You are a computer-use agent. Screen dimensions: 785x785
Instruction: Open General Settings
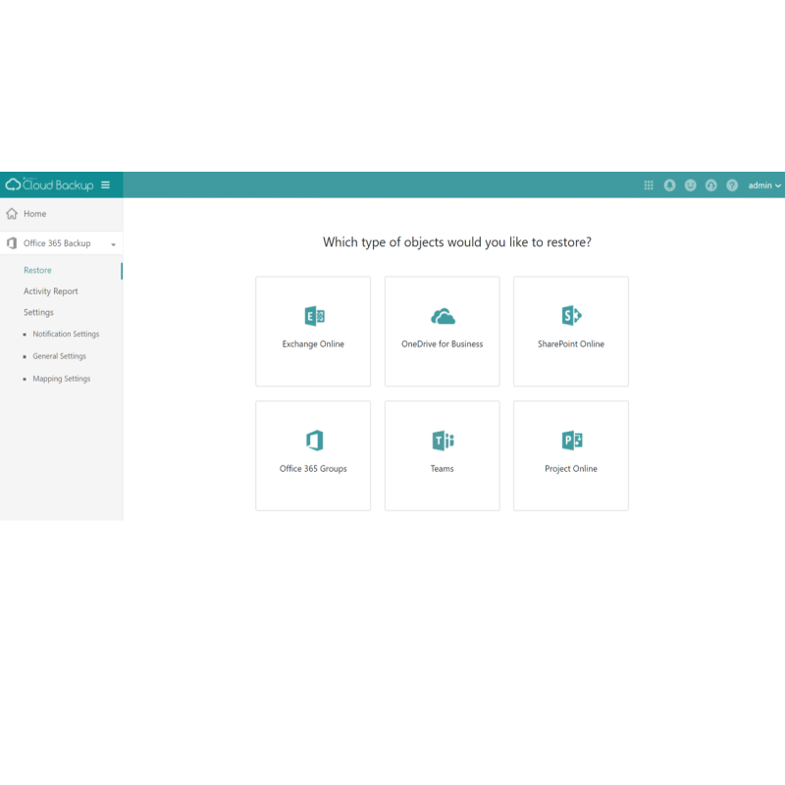click(x=60, y=356)
